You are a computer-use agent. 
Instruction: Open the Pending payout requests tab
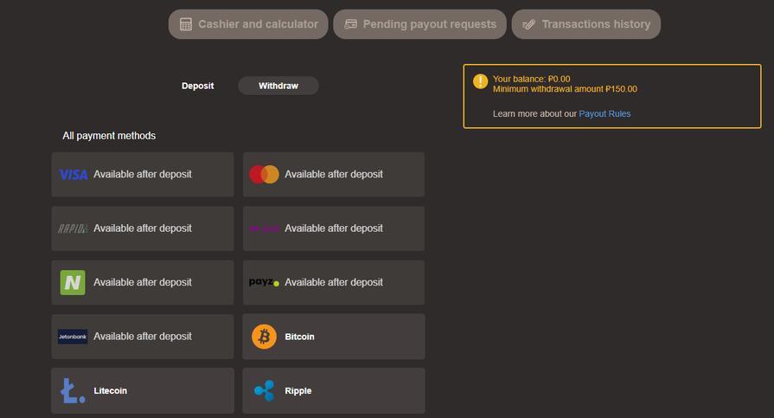pyautogui.click(x=420, y=24)
